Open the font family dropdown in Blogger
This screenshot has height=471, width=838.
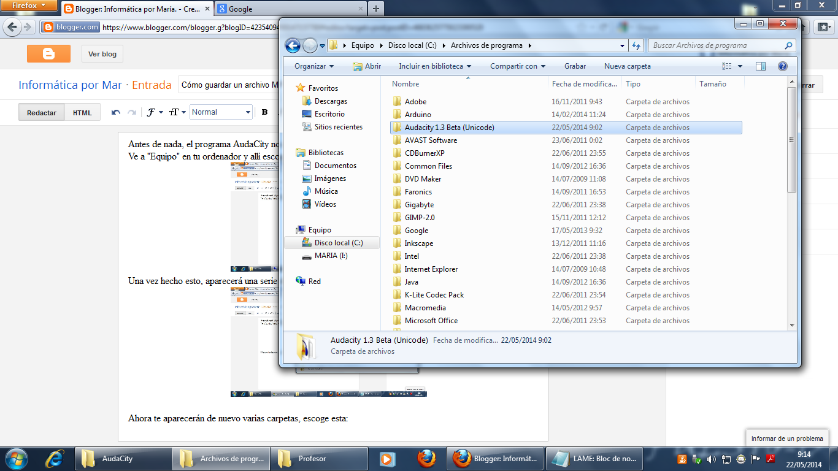(x=155, y=112)
